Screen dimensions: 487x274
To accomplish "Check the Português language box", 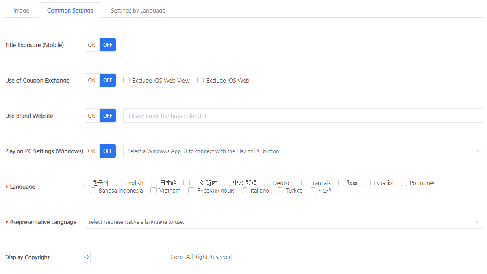I will [404, 183].
